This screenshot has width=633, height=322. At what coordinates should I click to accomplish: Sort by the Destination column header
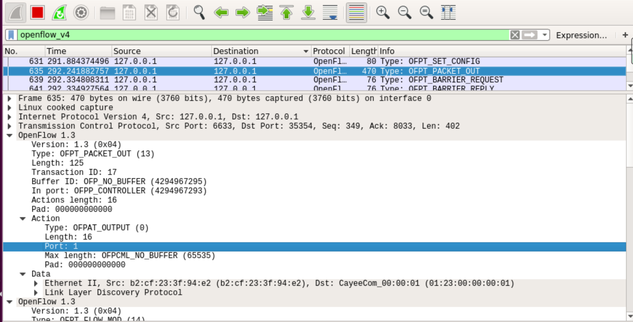pos(235,51)
